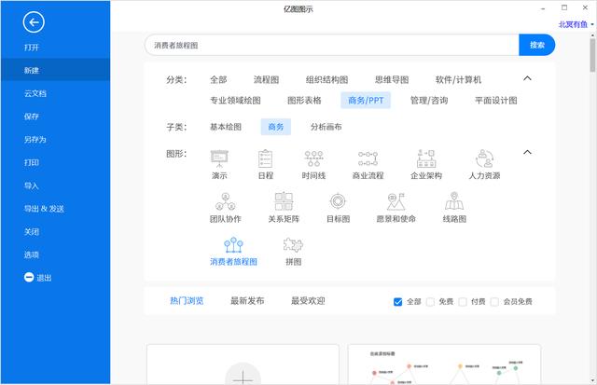Select the 专业领域绘图 category

[235, 101]
